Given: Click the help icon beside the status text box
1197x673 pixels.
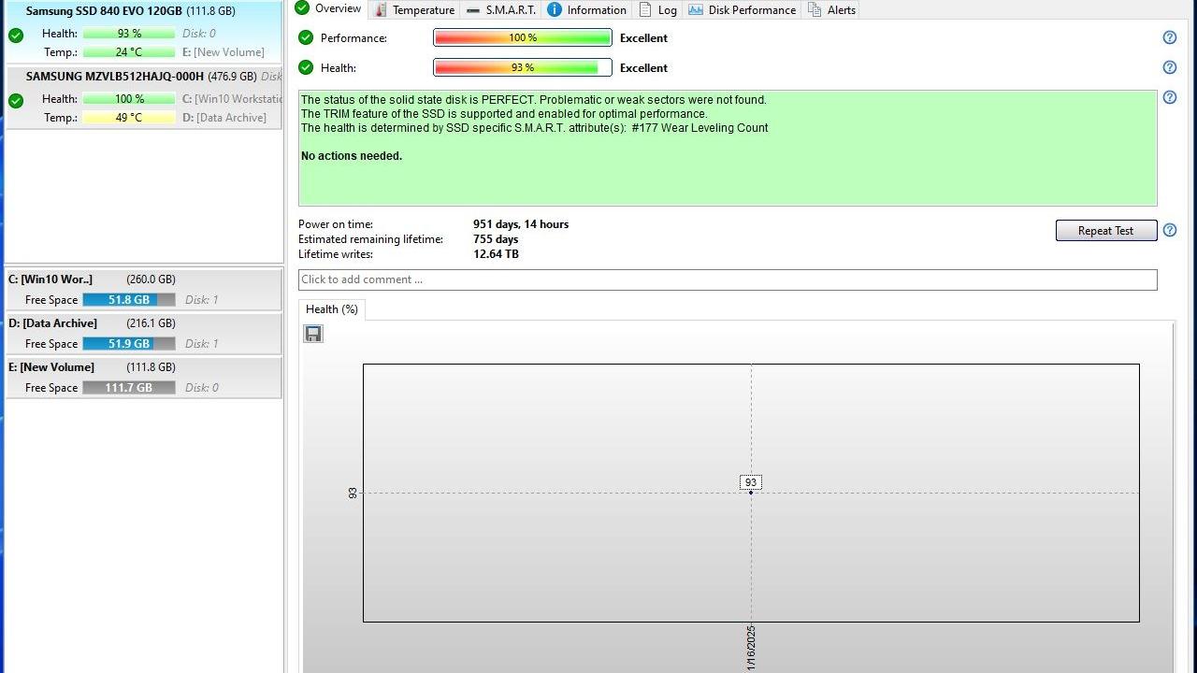Looking at the screenshot, I should [x=1169, y=98].
